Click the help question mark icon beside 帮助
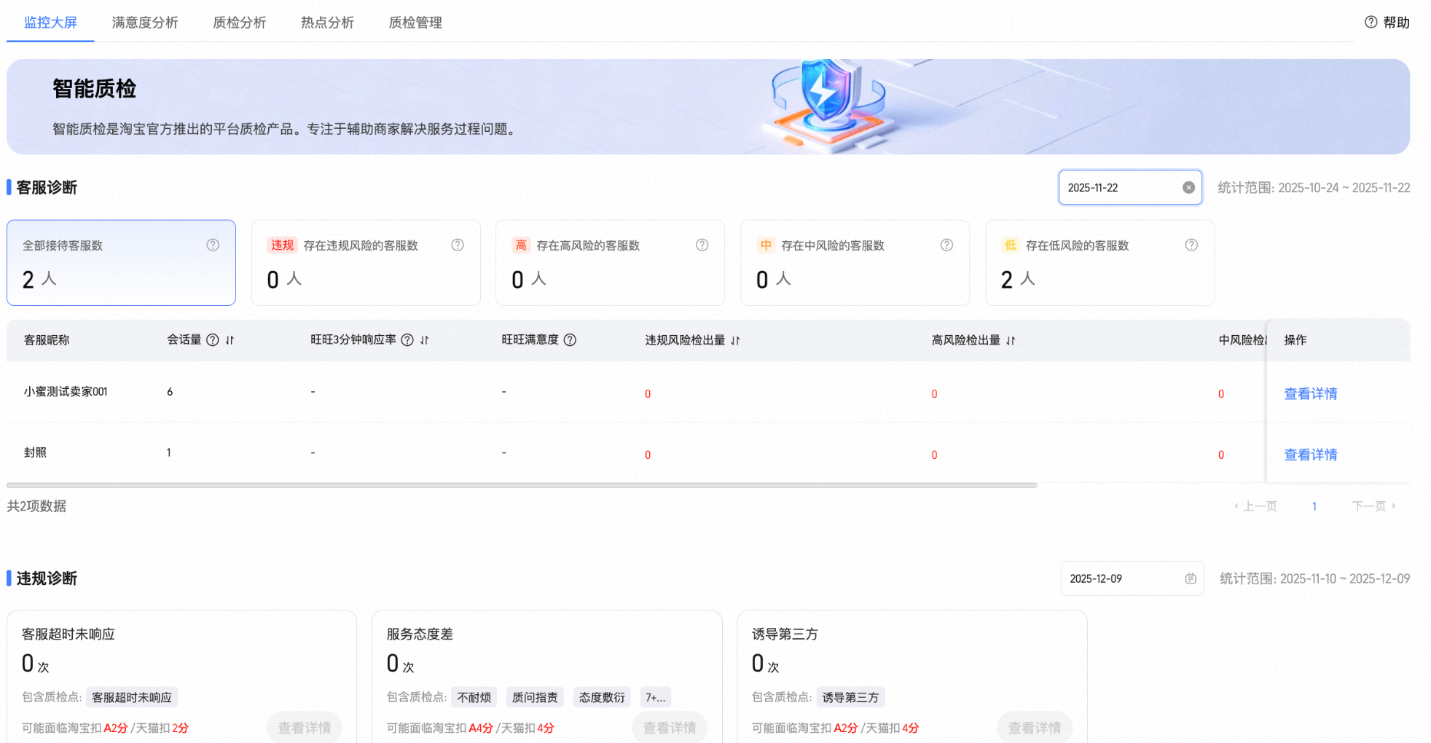1431x743 pixels. pyautogui.click(x=1371, y=22)
